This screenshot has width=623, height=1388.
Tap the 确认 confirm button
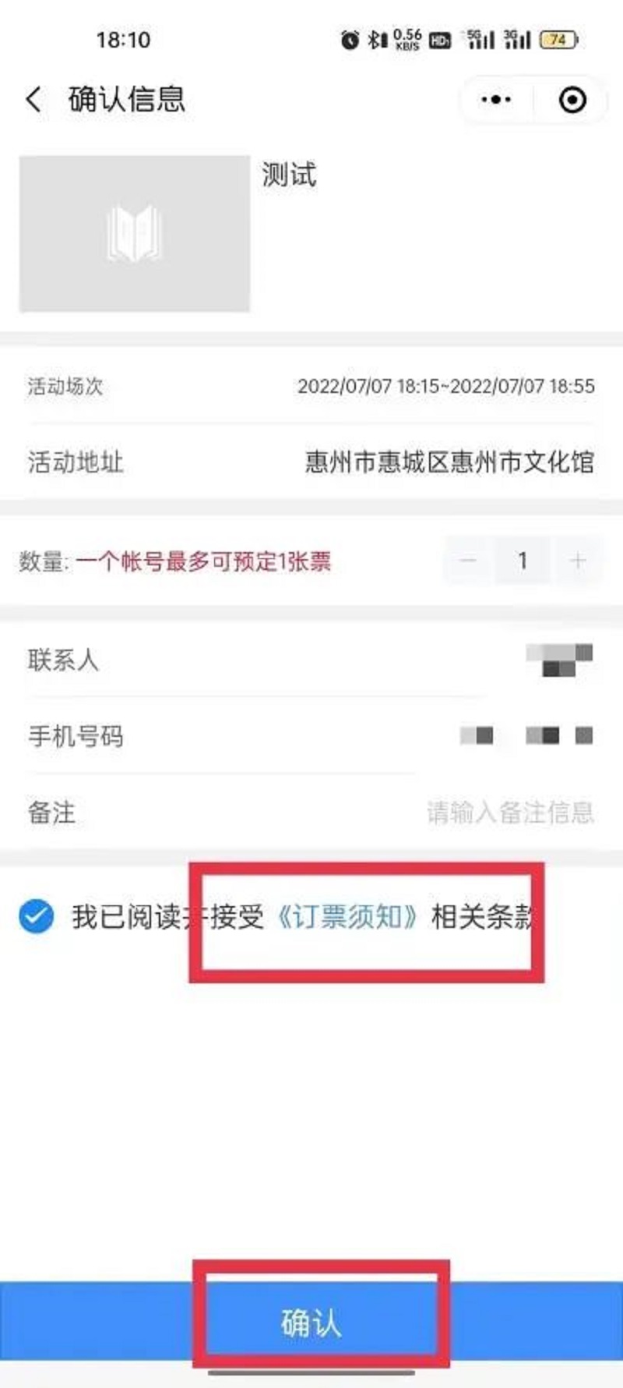point(311,1322)
